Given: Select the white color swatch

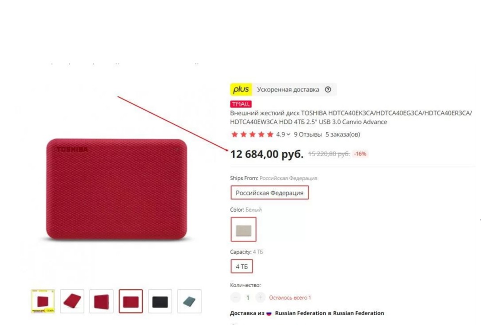Looking at the screenshot, I should [x=243, y=230].
